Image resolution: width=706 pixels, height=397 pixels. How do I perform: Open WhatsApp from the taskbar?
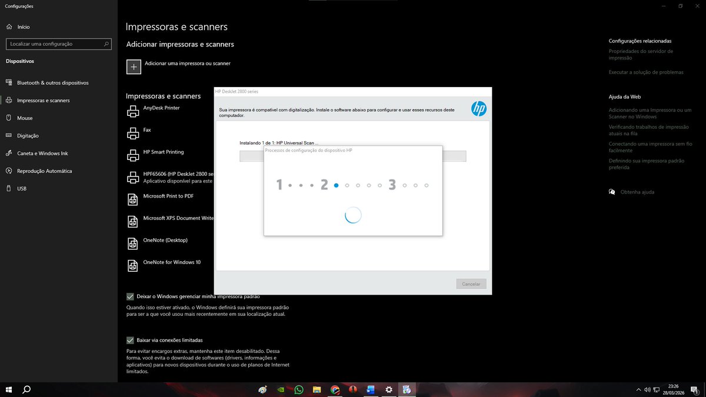pyautogui.click(x=299, y=389)
